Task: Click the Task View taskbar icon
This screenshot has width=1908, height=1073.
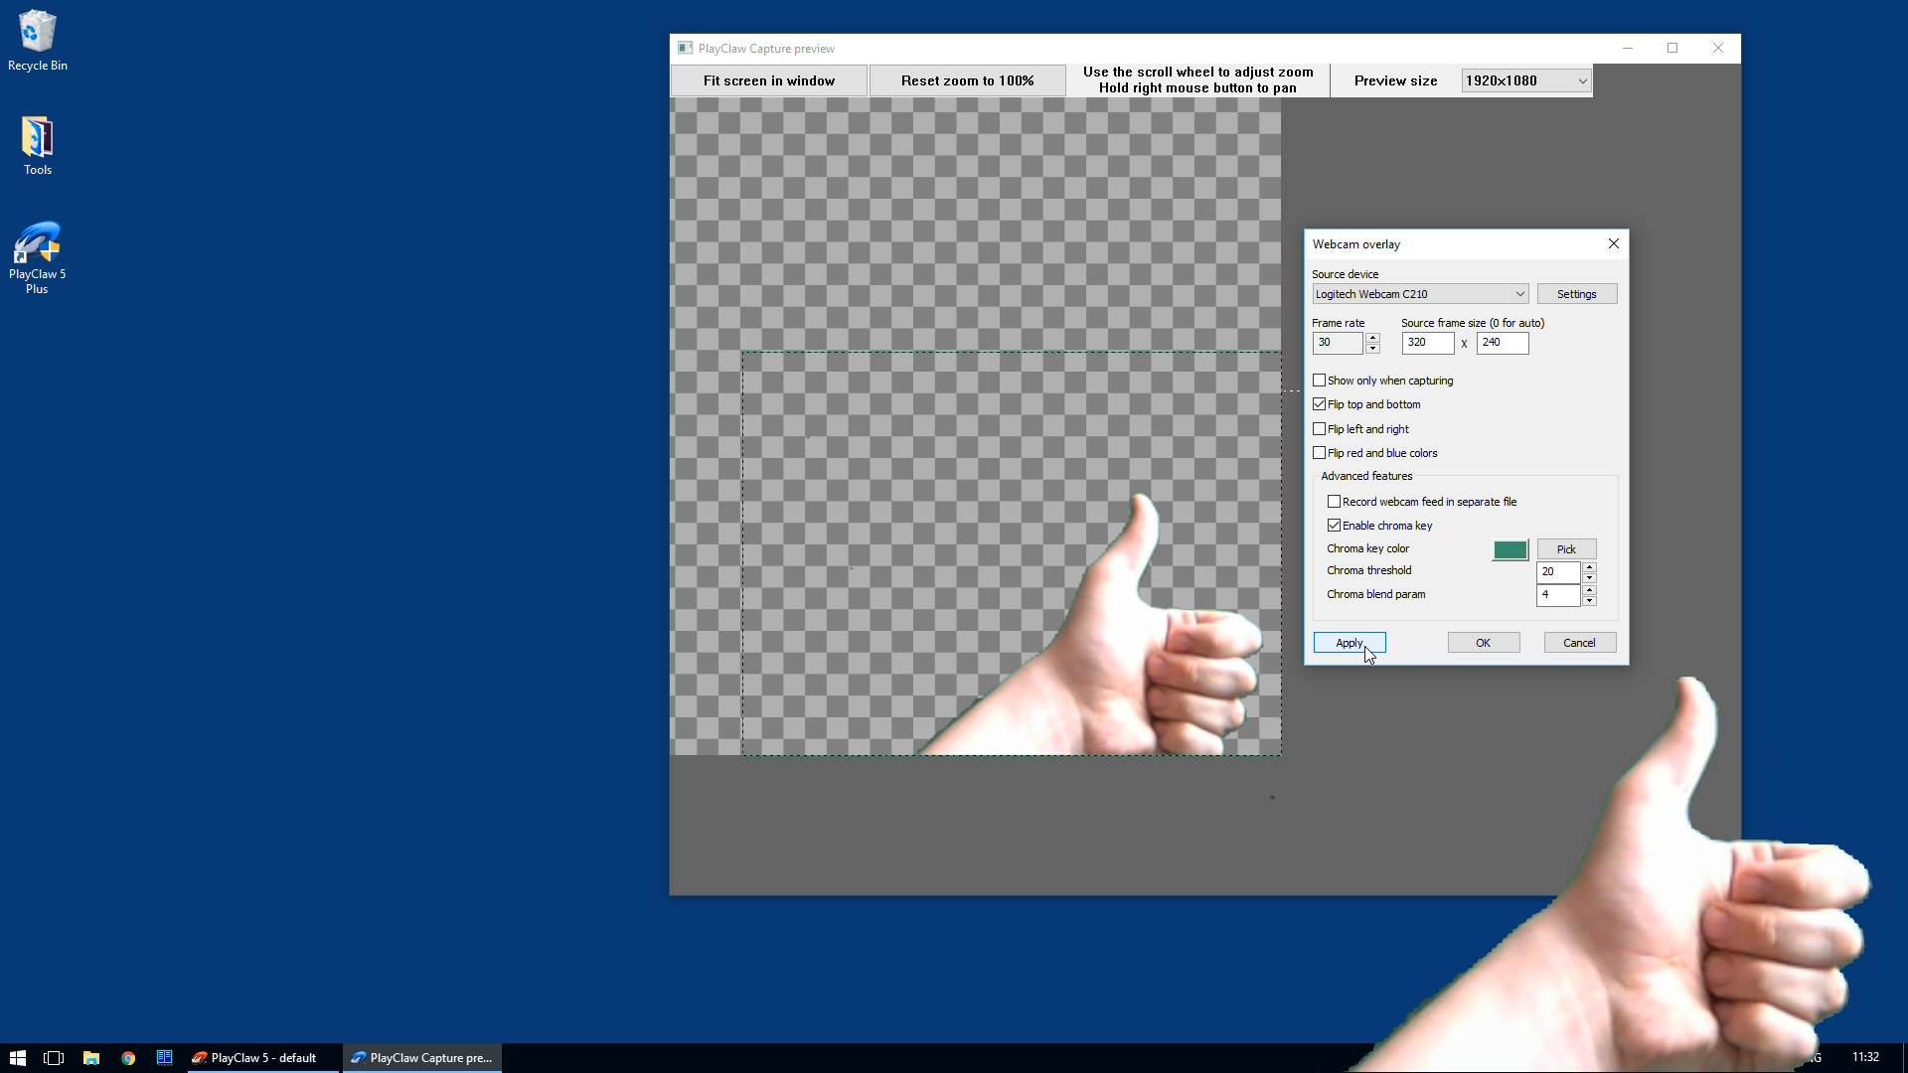Action: click(54, 1058)
